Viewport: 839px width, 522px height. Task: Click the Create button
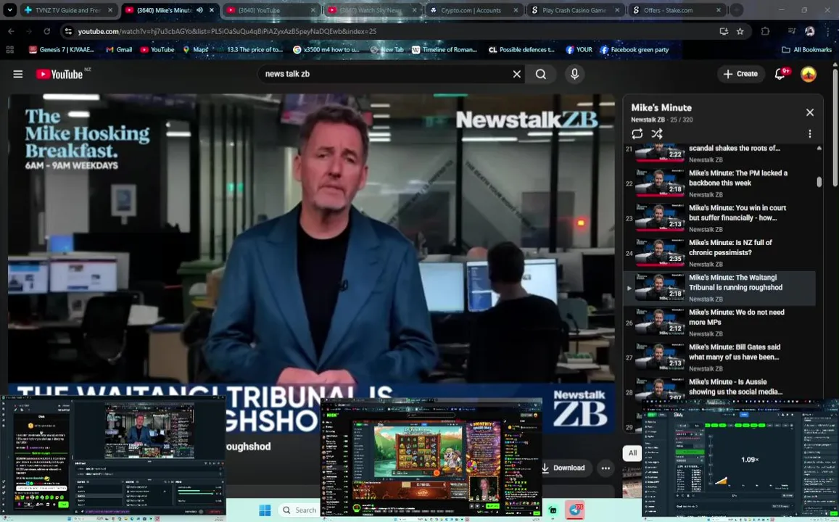coord(740,74)
